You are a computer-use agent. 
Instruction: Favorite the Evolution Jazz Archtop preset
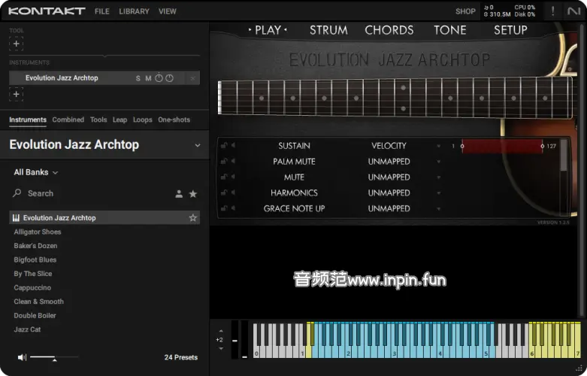click(x=193, y=218)
